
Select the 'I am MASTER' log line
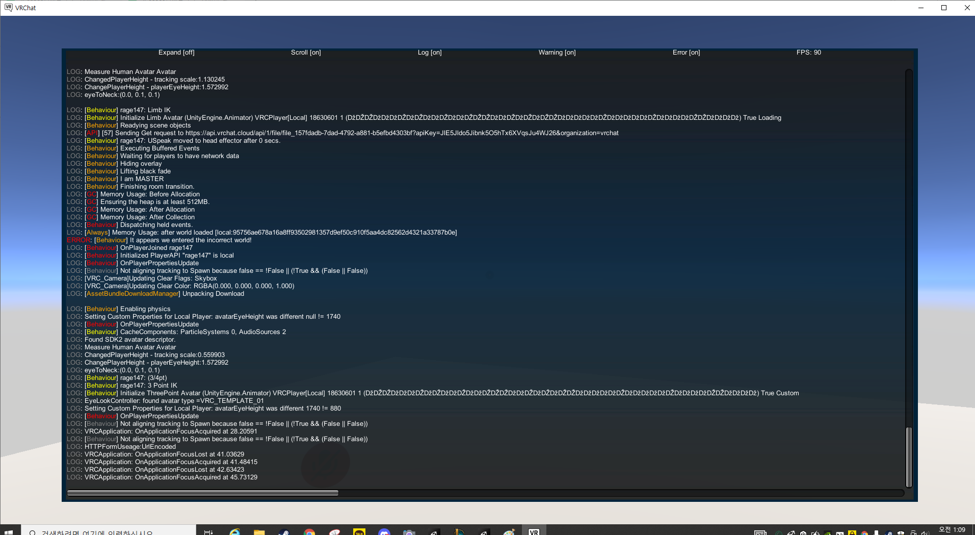[x=115, y=179]
